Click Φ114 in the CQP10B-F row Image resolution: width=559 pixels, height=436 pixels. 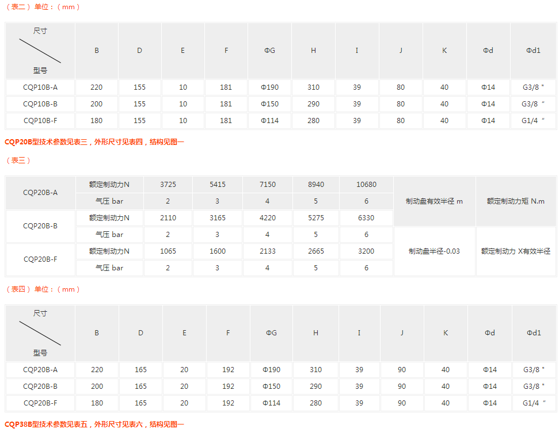click(x=269, y=121)
